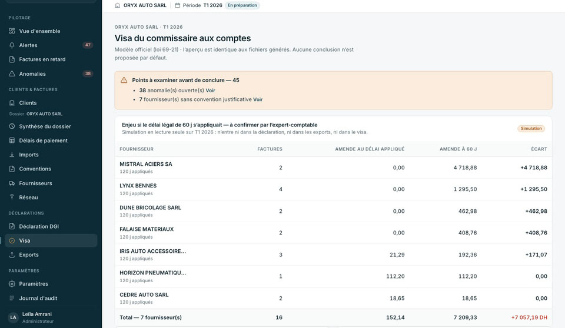565x328 pixels.
Task: Click the Exports upload icon
Action: click(x=12, y=255)
